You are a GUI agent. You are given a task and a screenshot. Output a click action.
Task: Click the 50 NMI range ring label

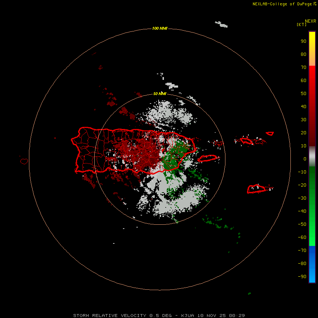pyautogui.click(x=160, y=94)
